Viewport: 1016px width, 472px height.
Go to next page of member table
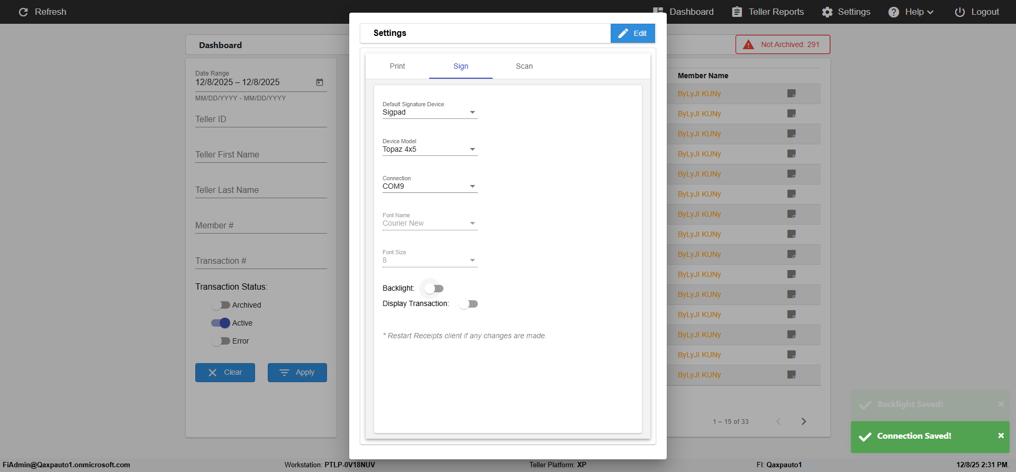point(804,421)
